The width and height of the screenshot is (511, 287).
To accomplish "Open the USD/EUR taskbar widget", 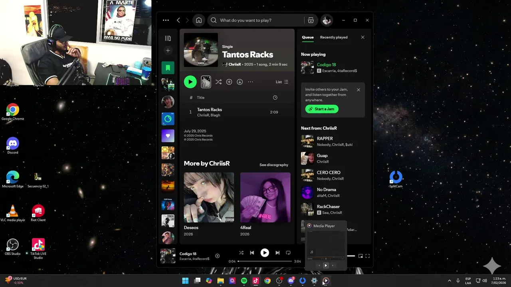I will (x=17, y=281).
